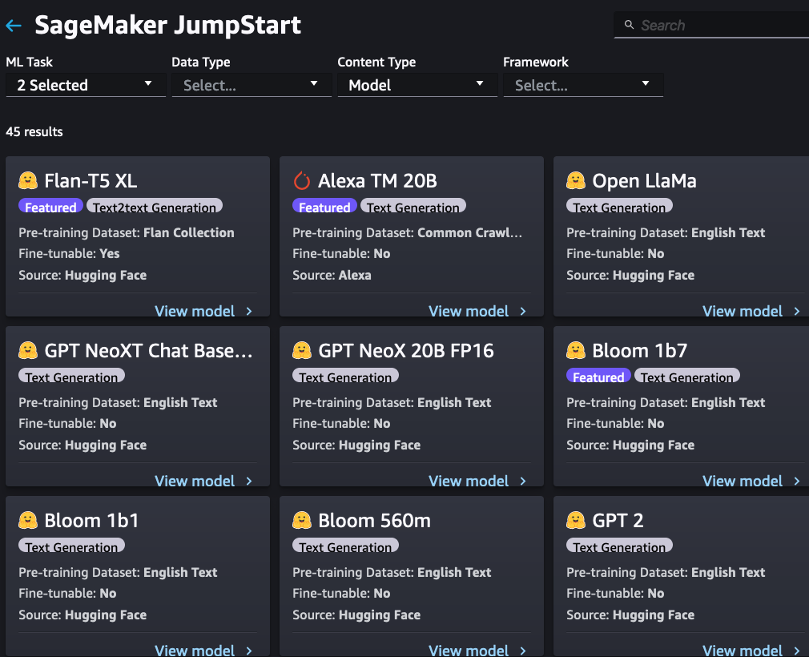This screenshot has width=809, height=657.
Task: Click the Bloom 560m card title
Action: pos(375,521)
